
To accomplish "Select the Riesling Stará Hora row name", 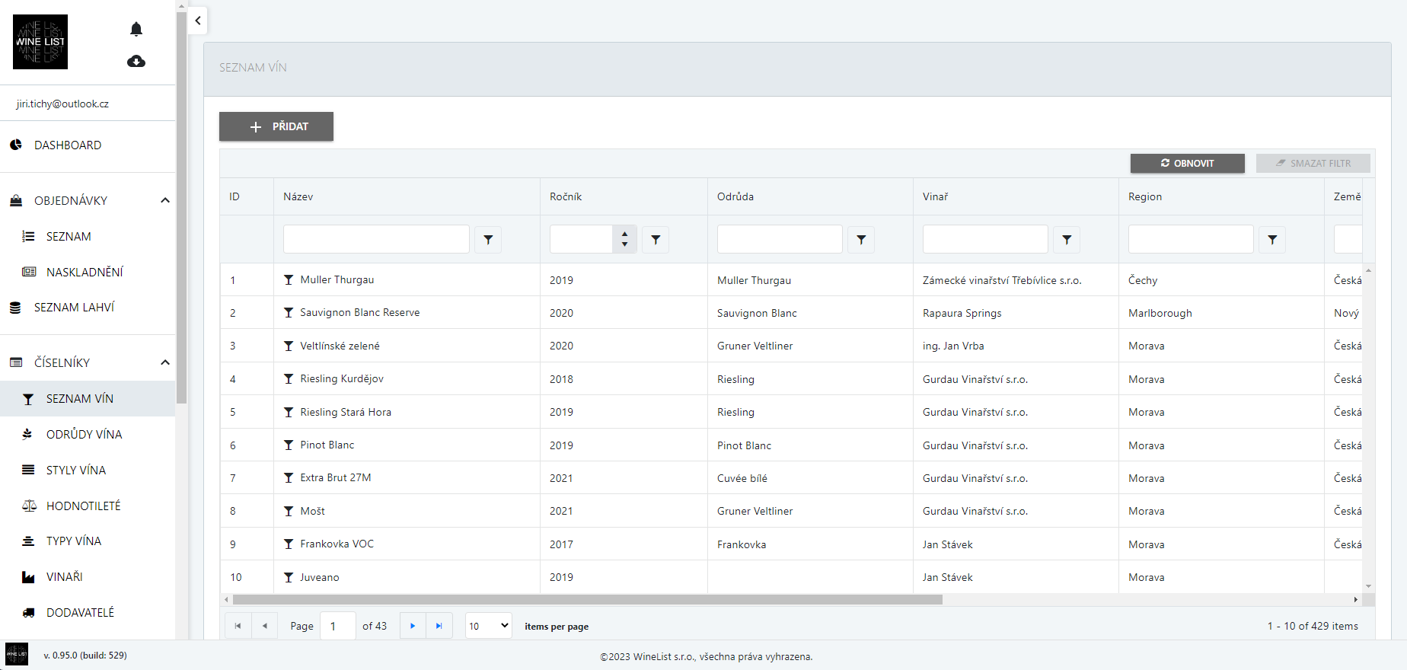I will coord(346,412).
